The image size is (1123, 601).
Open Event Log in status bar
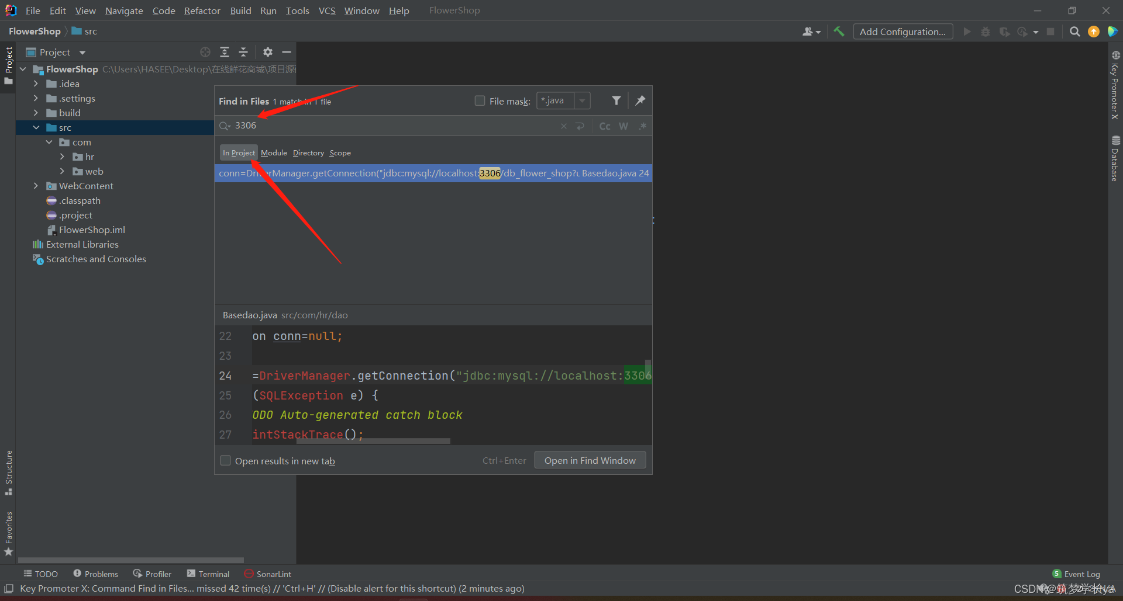1076,574
